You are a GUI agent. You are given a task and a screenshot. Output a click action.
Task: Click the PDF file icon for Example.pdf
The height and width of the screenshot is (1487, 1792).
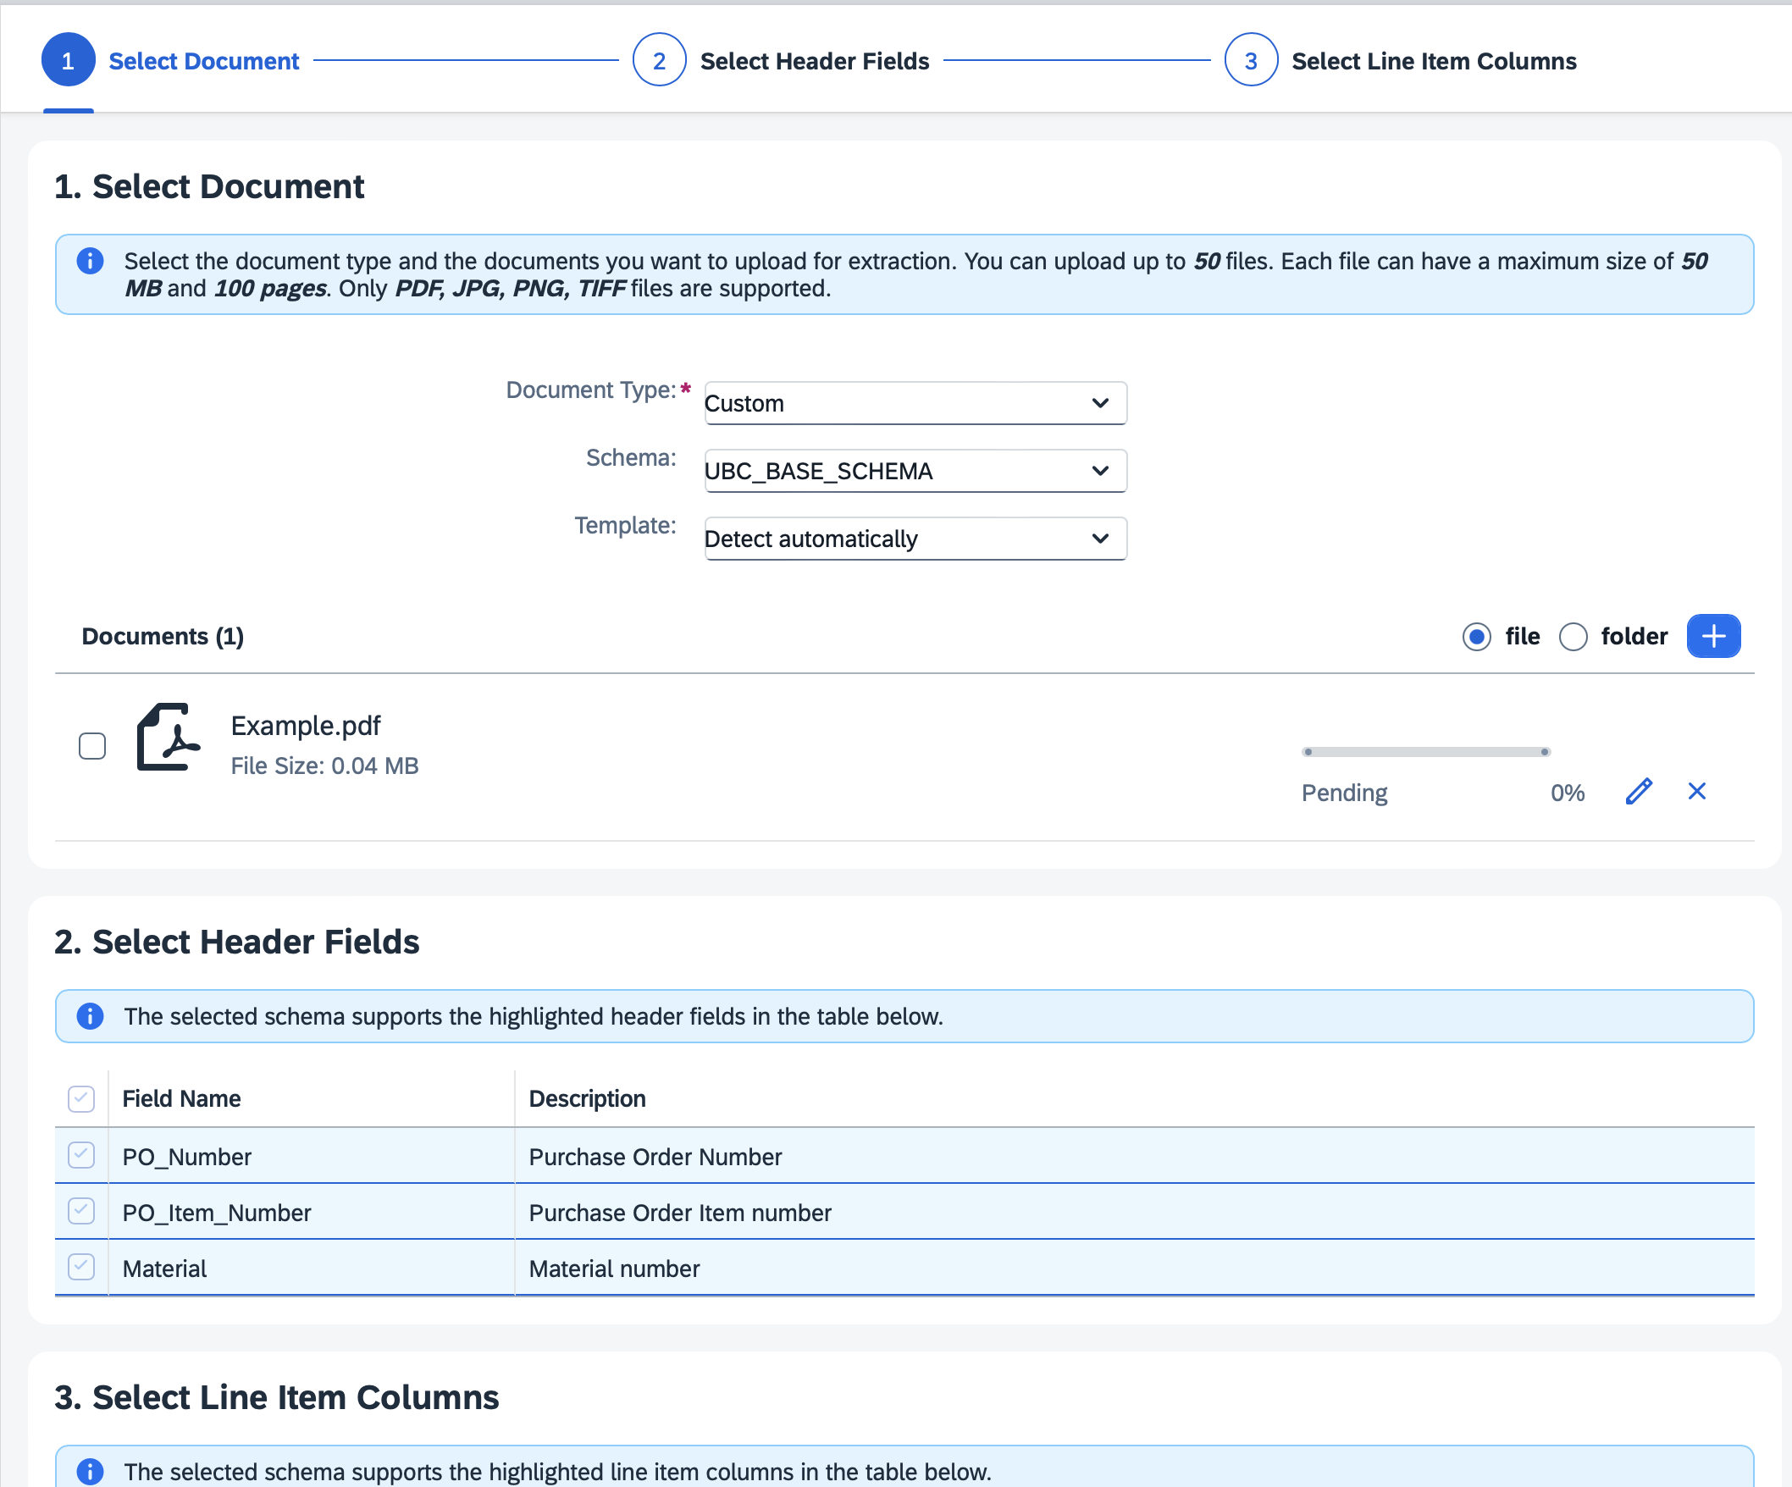[x=169, y=736]
